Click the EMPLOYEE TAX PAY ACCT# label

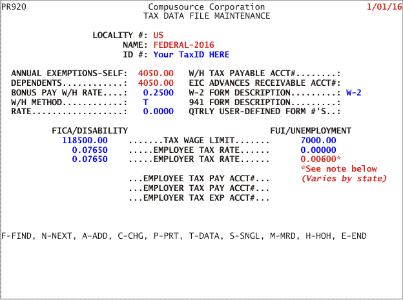point(199,179)
